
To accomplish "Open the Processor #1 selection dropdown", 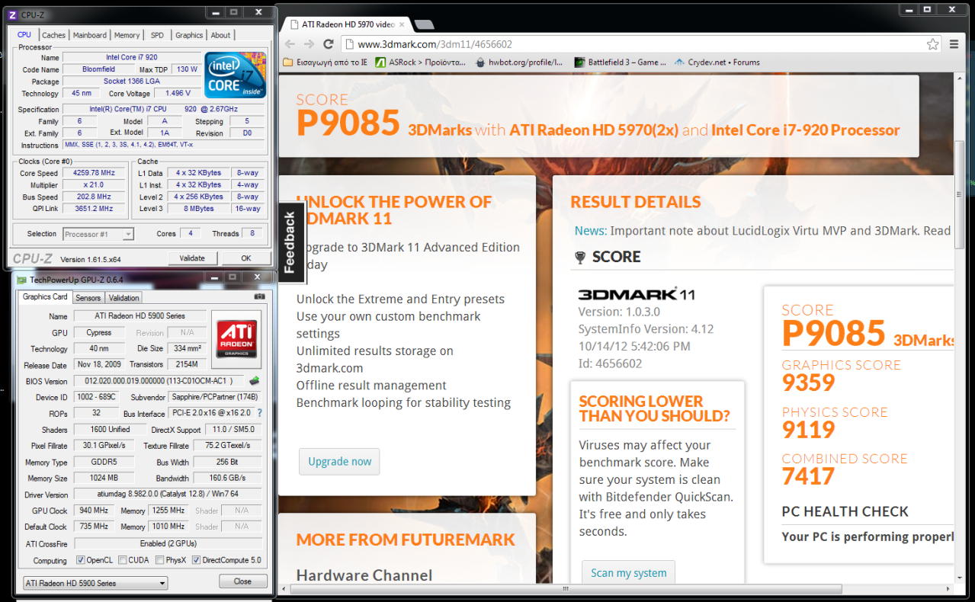I will 98,234.
